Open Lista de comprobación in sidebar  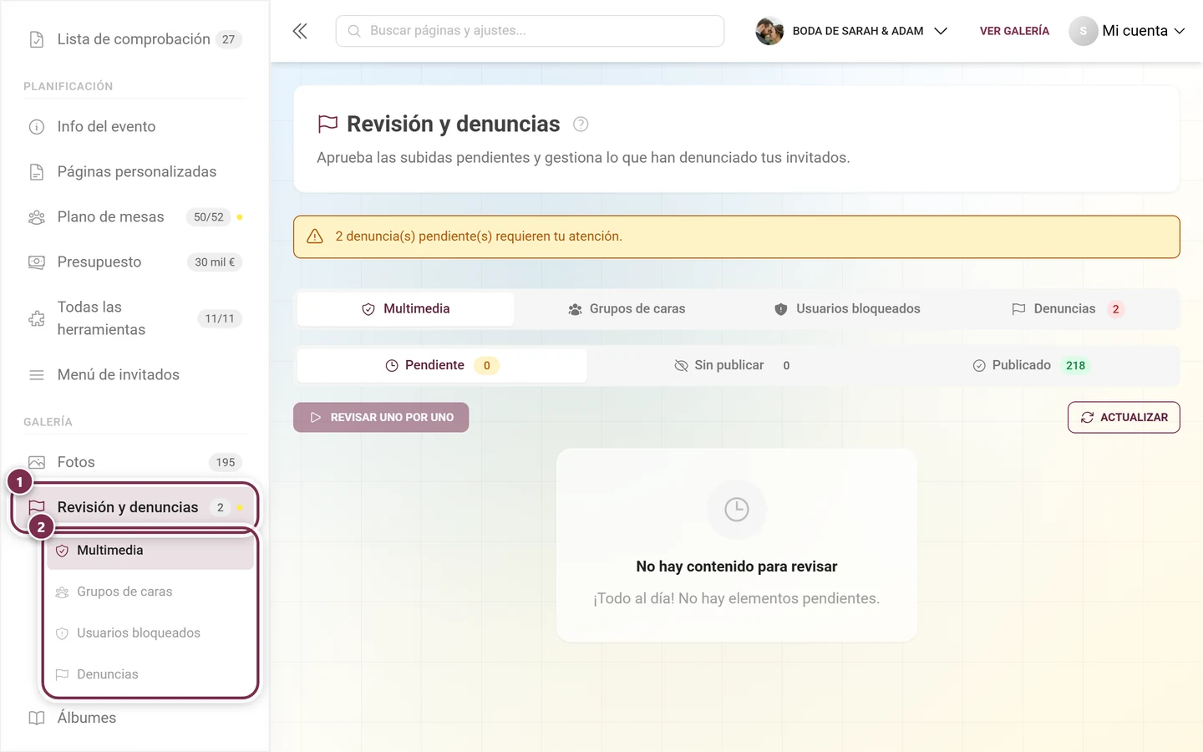pyautogui.click(x=134, y=39)
